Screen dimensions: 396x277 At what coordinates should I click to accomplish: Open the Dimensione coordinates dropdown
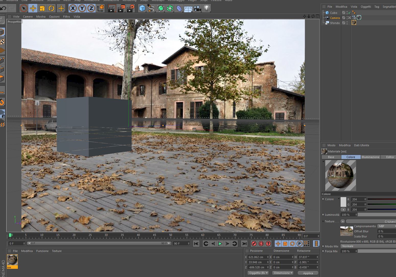coord(283,273)
